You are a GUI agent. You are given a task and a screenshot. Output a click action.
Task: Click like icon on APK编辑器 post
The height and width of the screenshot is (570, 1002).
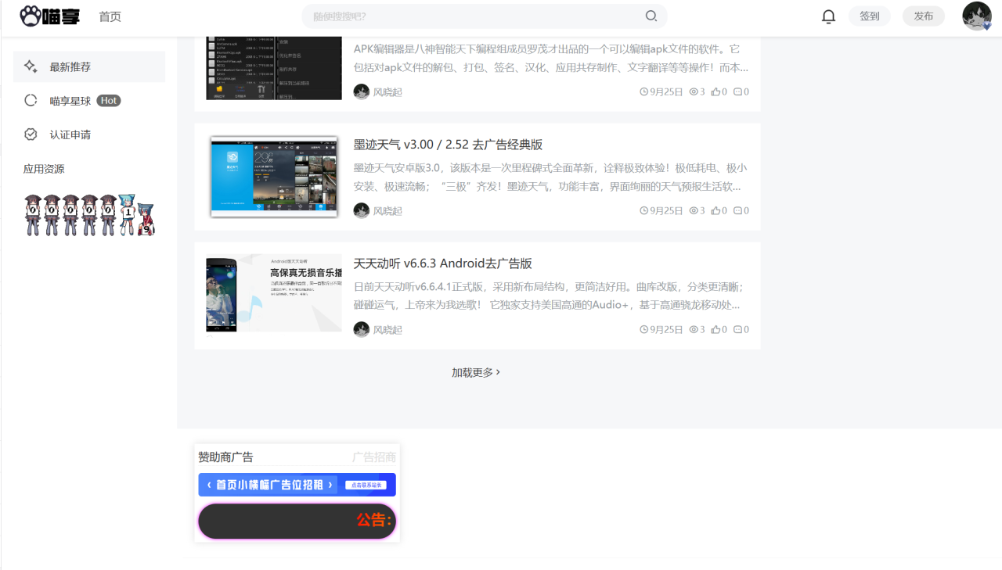tap(715, 91)
